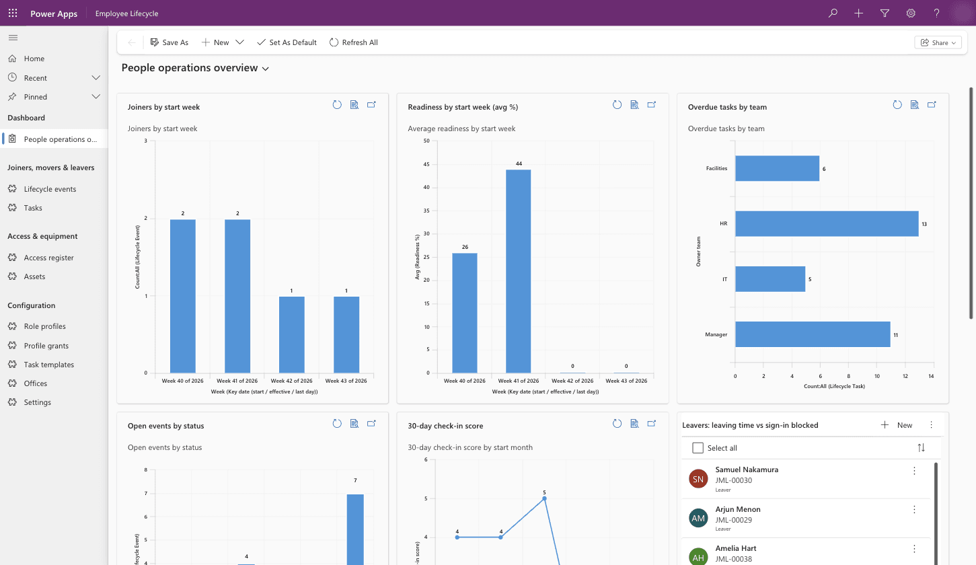Open more options for Arjun Menon
This screenshot has height=565, width=976.
tap(914, 510)
